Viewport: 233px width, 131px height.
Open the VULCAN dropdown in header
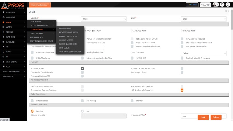(205, 5)
